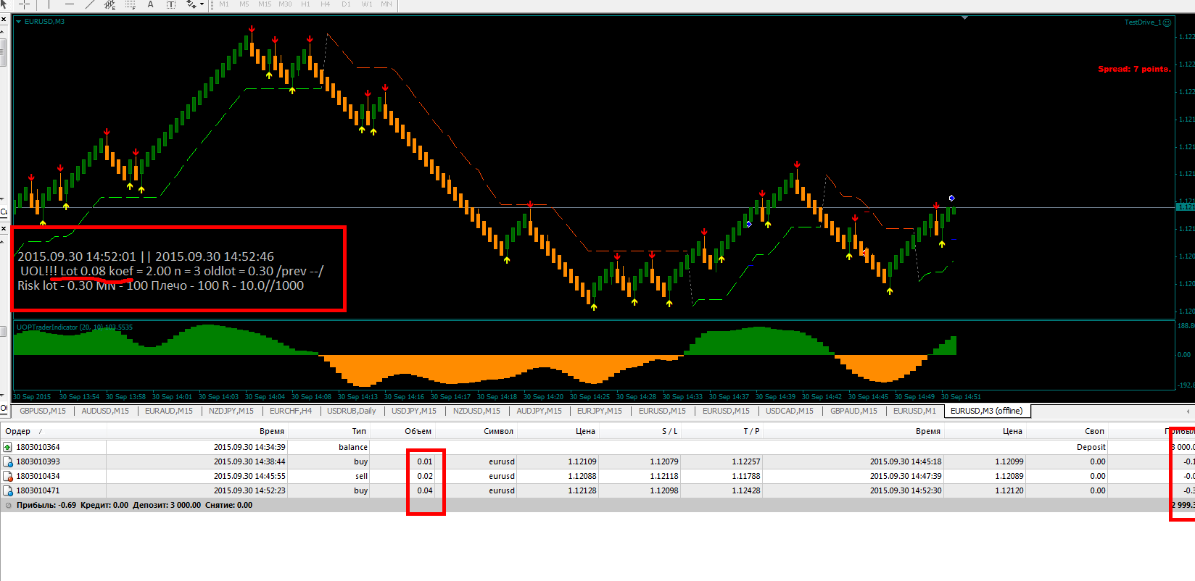
Task: Pick the horizontal line drawing tool
Action: point(69,4)
